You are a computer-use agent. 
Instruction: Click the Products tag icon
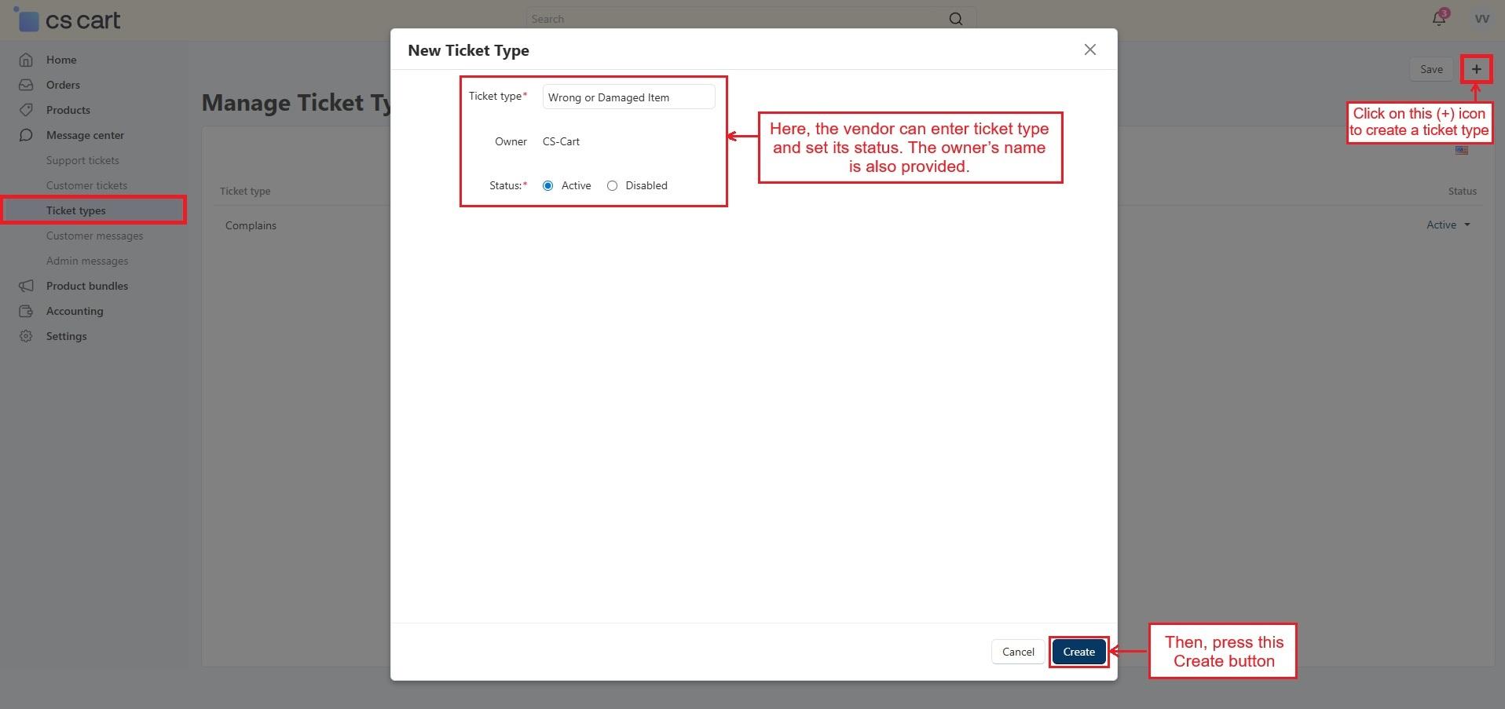[x=26, y=110]
